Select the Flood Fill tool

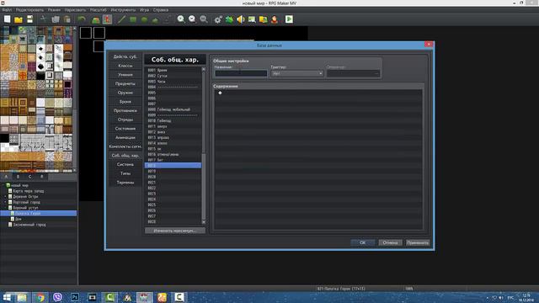[x=155, y=19]
